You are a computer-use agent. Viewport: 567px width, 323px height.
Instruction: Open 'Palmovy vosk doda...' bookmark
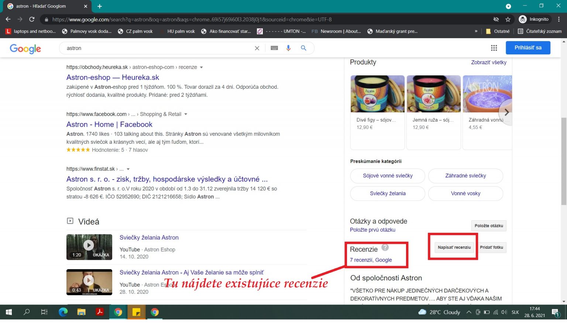click(x=87, y=31)
